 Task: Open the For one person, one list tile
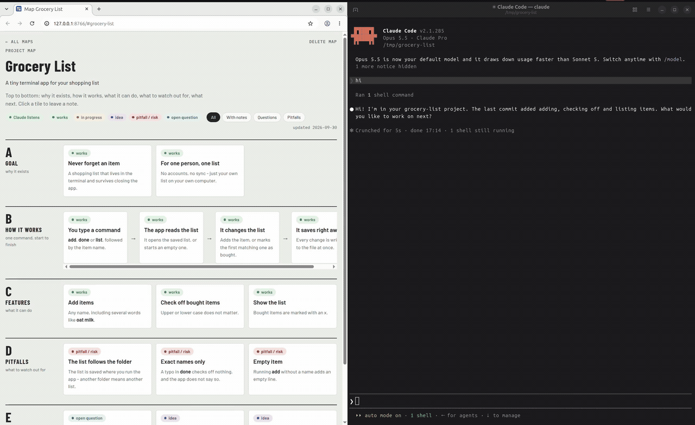[200, 170]
